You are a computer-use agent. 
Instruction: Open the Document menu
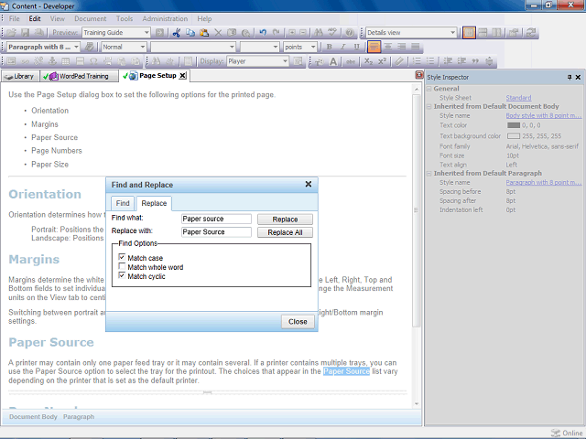click(91, 18)
